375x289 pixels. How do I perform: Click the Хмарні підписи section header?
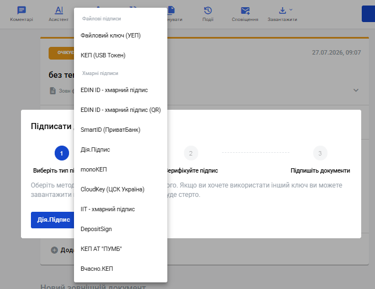(100, 73)
